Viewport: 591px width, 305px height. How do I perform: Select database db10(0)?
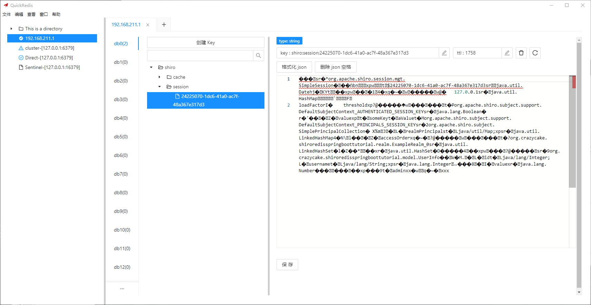[122, 230]
